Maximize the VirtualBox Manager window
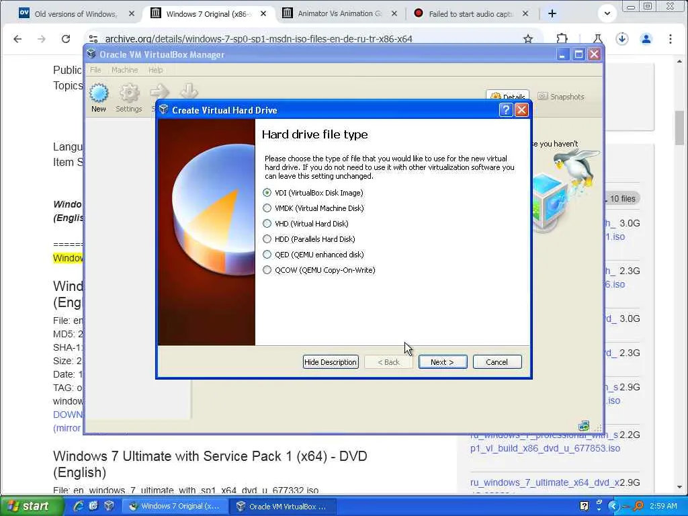The image size is (688, 516). point(578,54)
